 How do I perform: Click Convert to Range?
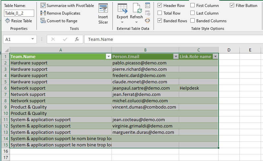click(x=59, y=21)
